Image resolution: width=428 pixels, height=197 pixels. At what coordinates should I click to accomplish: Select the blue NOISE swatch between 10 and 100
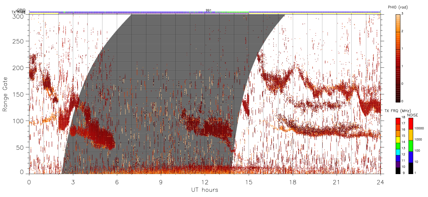(411, 157)
